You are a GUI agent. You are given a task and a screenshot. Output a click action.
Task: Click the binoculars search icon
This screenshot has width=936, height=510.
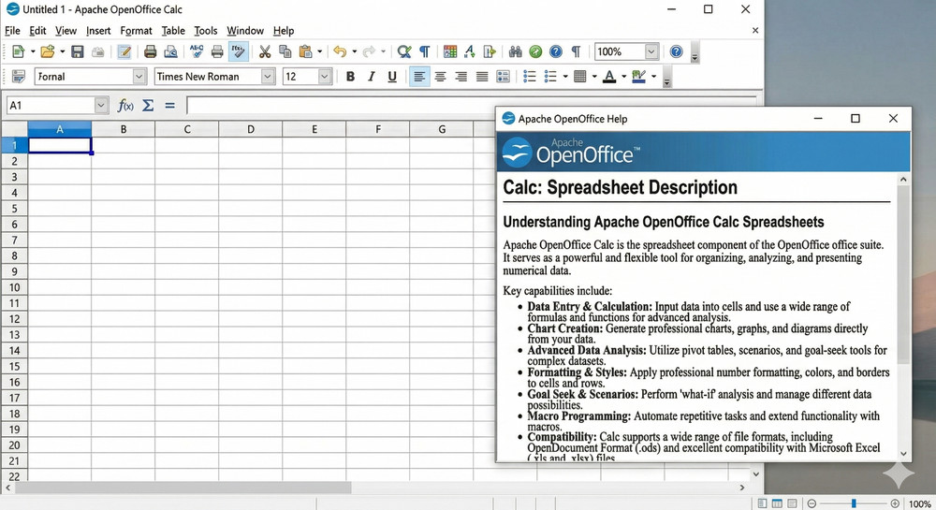point(515,51)
